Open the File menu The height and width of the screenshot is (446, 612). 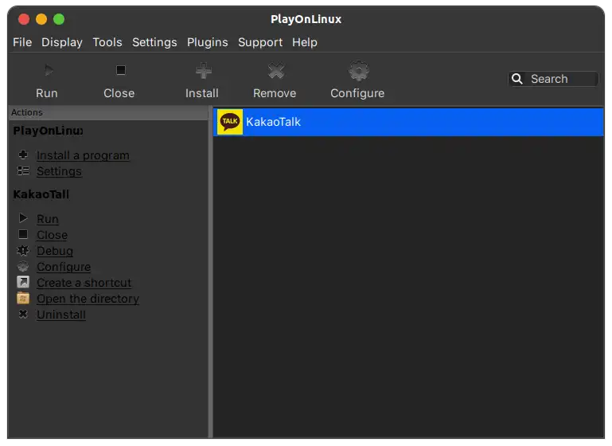point(22,42)
